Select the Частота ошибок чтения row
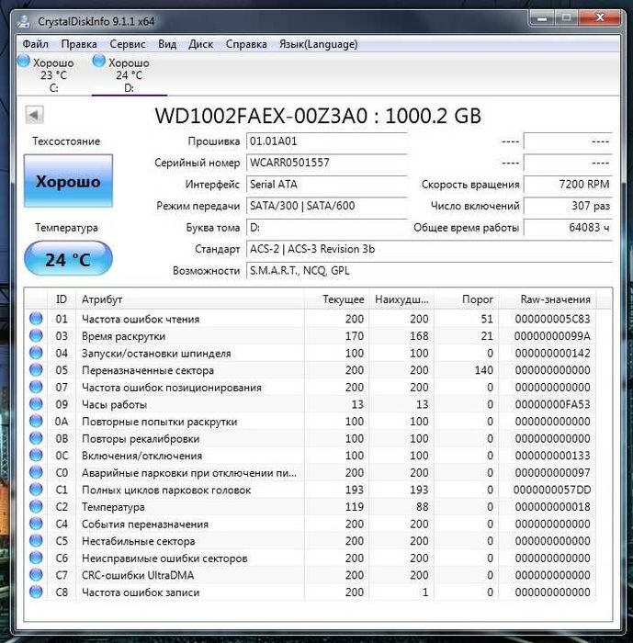The height and width of the screenshot is (643, 633). [311, 319]
